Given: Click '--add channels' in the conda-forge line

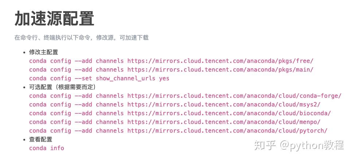Looking at the screenshot, I should [99, 96].
